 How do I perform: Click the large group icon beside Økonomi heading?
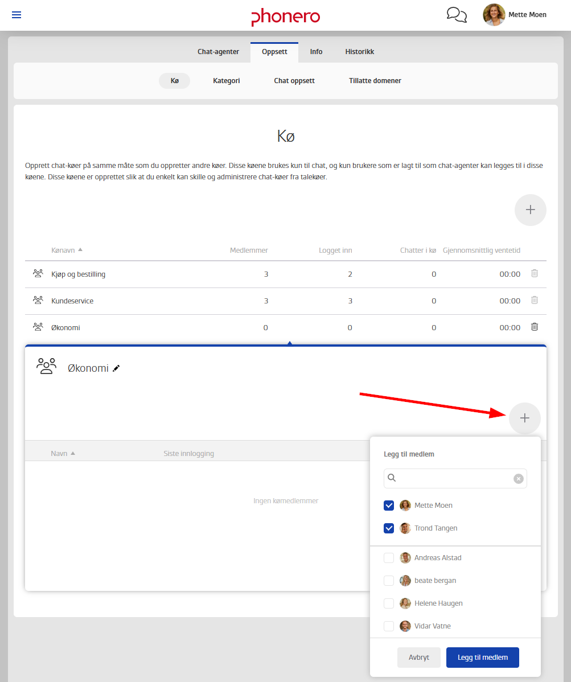coord(47,366)
